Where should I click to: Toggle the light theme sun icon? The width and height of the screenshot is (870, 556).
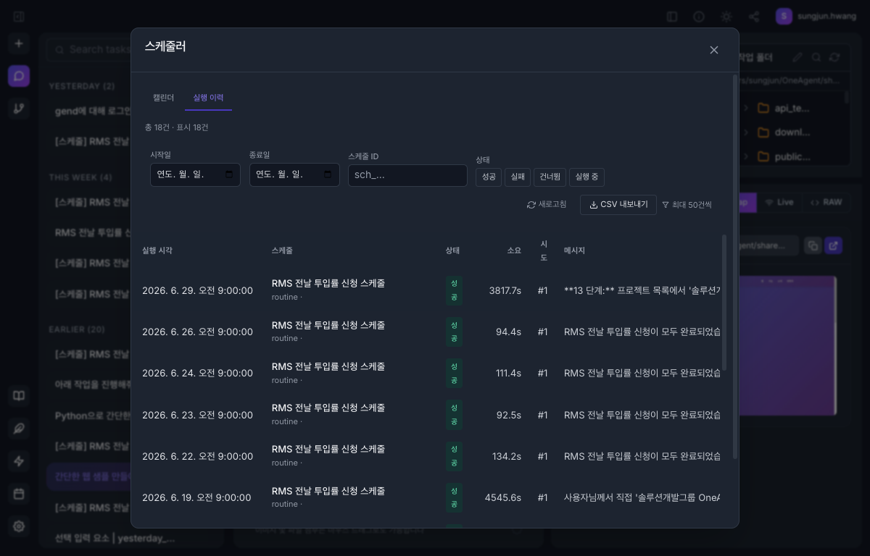[726, 16]
